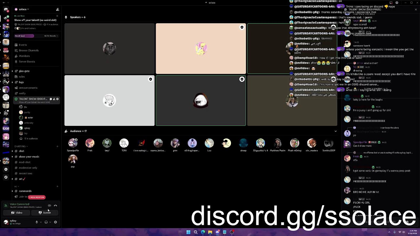Image resolution: width=420 pixels, height=236 pixels.
Task: Open Discord direct messages home icon
Action: [6, 9]
